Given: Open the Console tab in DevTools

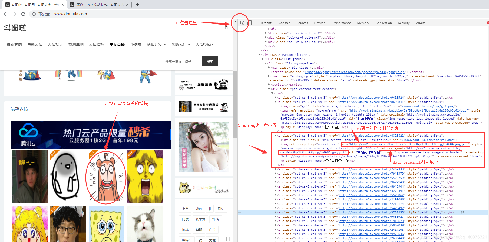Looking at the screenshot, I should [284, 23].
